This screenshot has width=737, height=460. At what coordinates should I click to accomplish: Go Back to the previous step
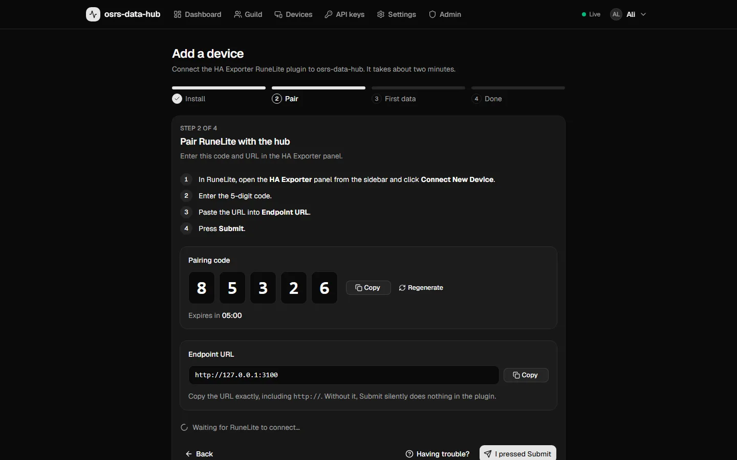point(199,454)
